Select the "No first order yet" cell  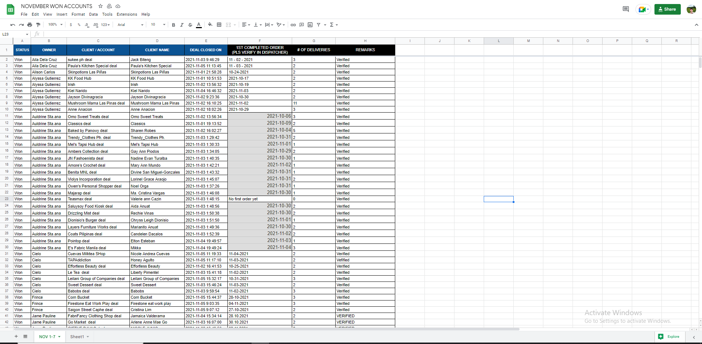260,199
